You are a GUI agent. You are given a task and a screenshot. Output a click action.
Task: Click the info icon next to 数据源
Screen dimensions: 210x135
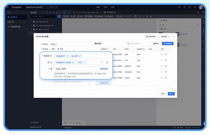51,56
